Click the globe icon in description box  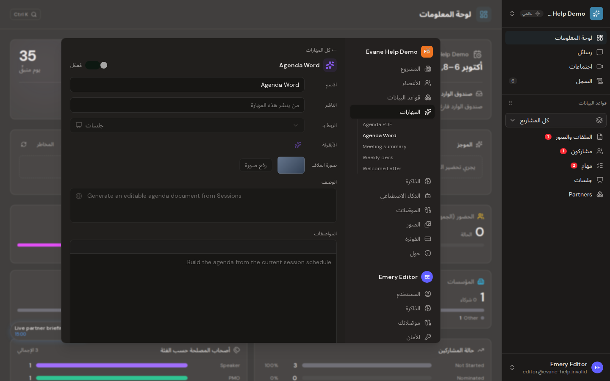(79, 196)
